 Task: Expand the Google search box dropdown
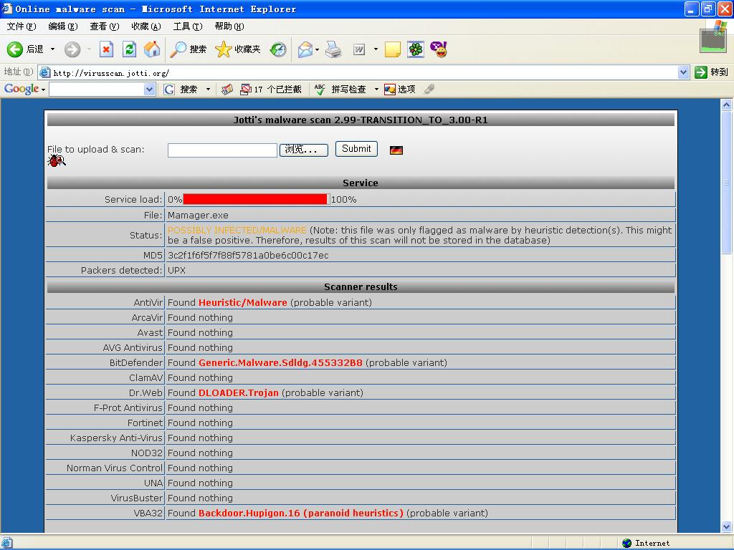coord(149,90)
